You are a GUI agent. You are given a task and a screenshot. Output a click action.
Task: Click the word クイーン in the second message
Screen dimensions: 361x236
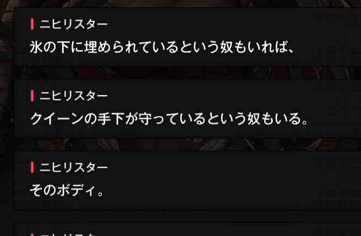[x=57, y=119]
